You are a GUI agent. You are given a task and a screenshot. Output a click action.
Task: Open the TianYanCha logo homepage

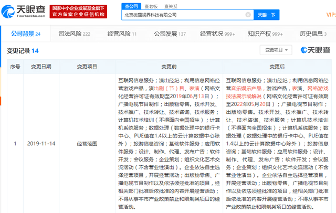(x=23, y=12)
